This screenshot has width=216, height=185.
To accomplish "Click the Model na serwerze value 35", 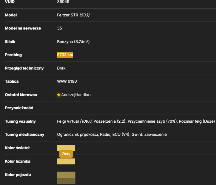I will click(x=59, y=28).
